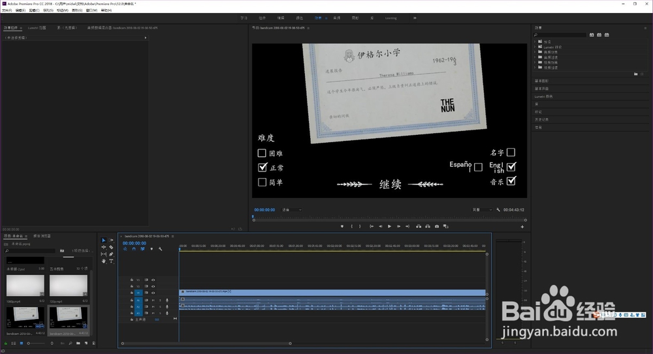This screenshot has height=354, width=653.
Task: Open the 序列(S) menu
Action: (48, 10)
